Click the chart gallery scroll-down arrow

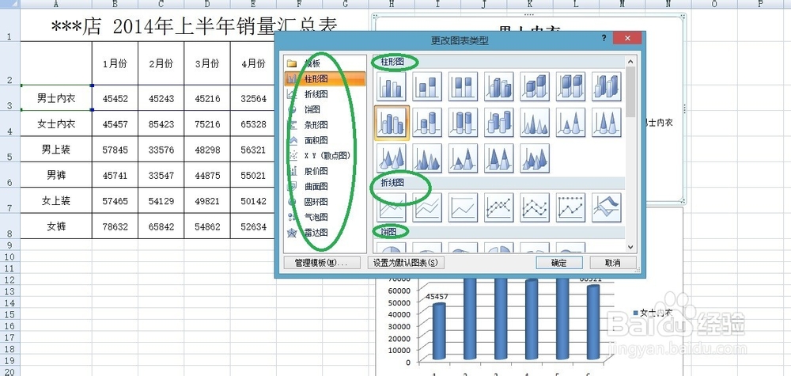coord(630,247)
